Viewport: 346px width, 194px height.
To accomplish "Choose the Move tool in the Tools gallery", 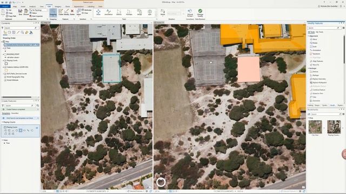I will click(x=98, y=12).
